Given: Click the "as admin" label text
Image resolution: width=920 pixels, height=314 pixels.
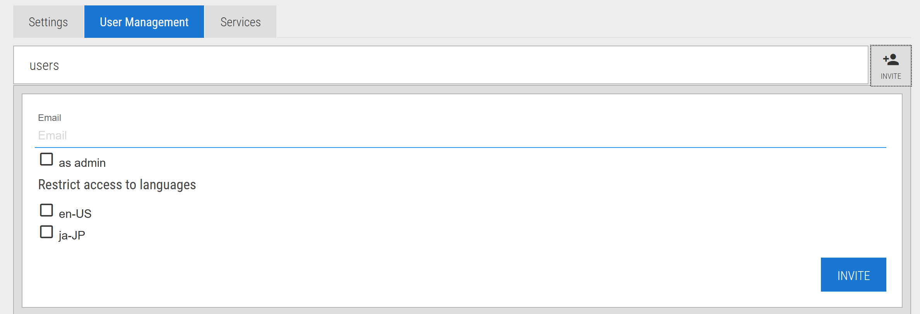Looking at the screenshot, I should point(82,163).
